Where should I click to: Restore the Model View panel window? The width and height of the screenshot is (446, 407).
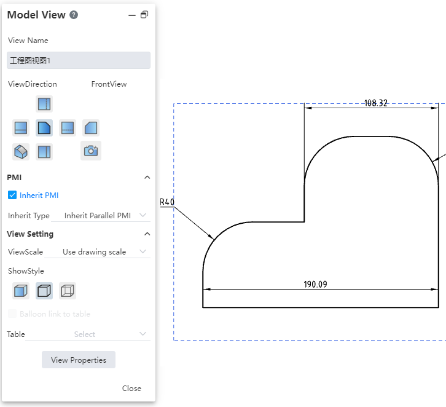coord(144,15)
